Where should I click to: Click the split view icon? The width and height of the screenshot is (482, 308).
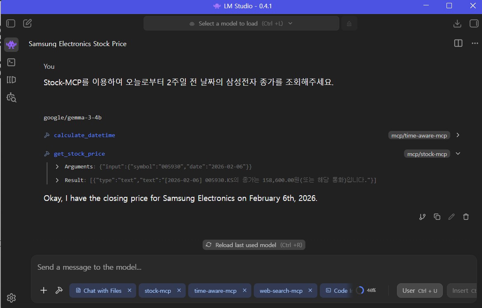[458, 43]
